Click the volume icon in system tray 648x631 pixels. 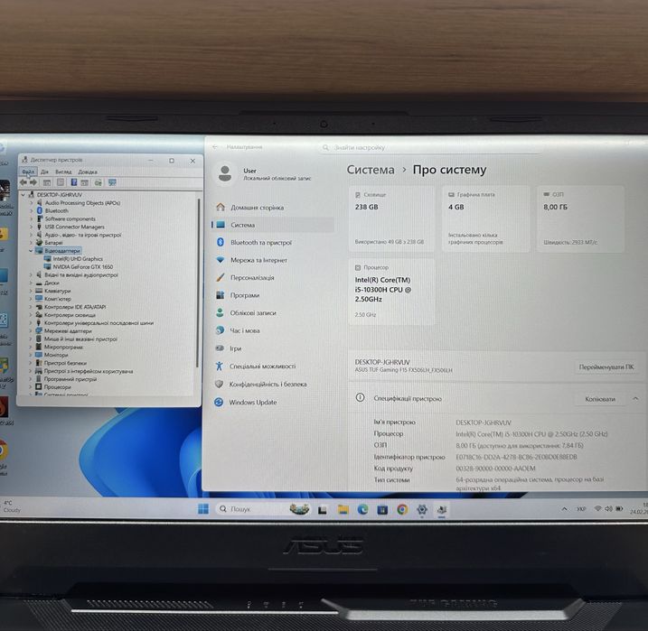[608, 509]
